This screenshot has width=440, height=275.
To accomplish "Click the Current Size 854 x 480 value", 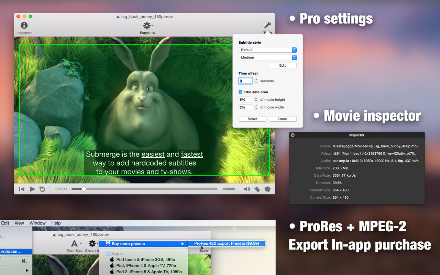I will point(340,198).
